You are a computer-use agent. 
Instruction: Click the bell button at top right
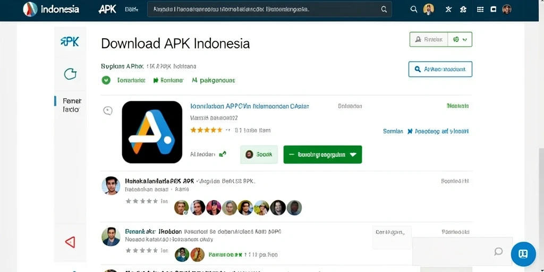[429, 39]
